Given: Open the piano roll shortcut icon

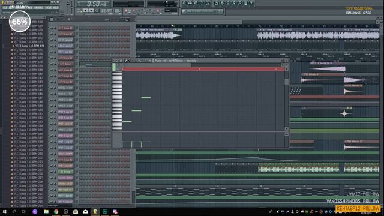Looking at the screenshot, I should [196, 3].
